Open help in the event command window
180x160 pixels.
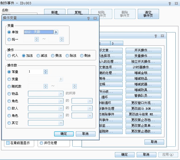point(156,36)
